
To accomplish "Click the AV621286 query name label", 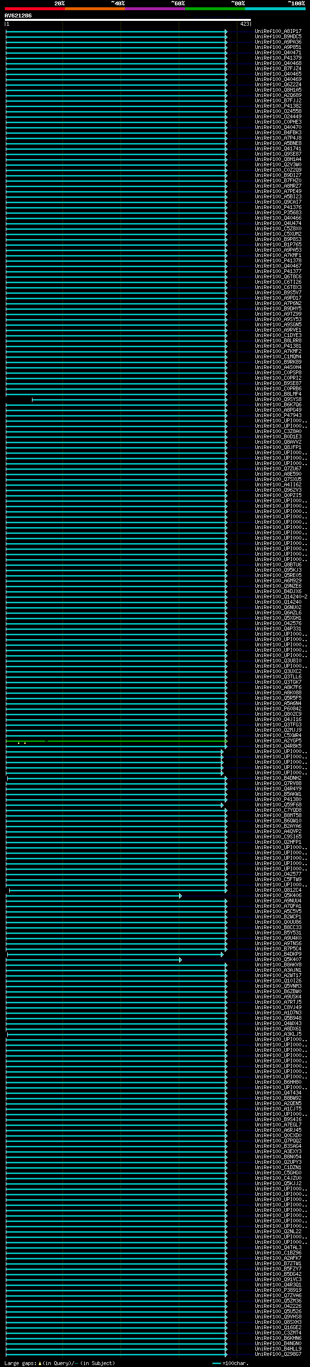I will [18, 16].
